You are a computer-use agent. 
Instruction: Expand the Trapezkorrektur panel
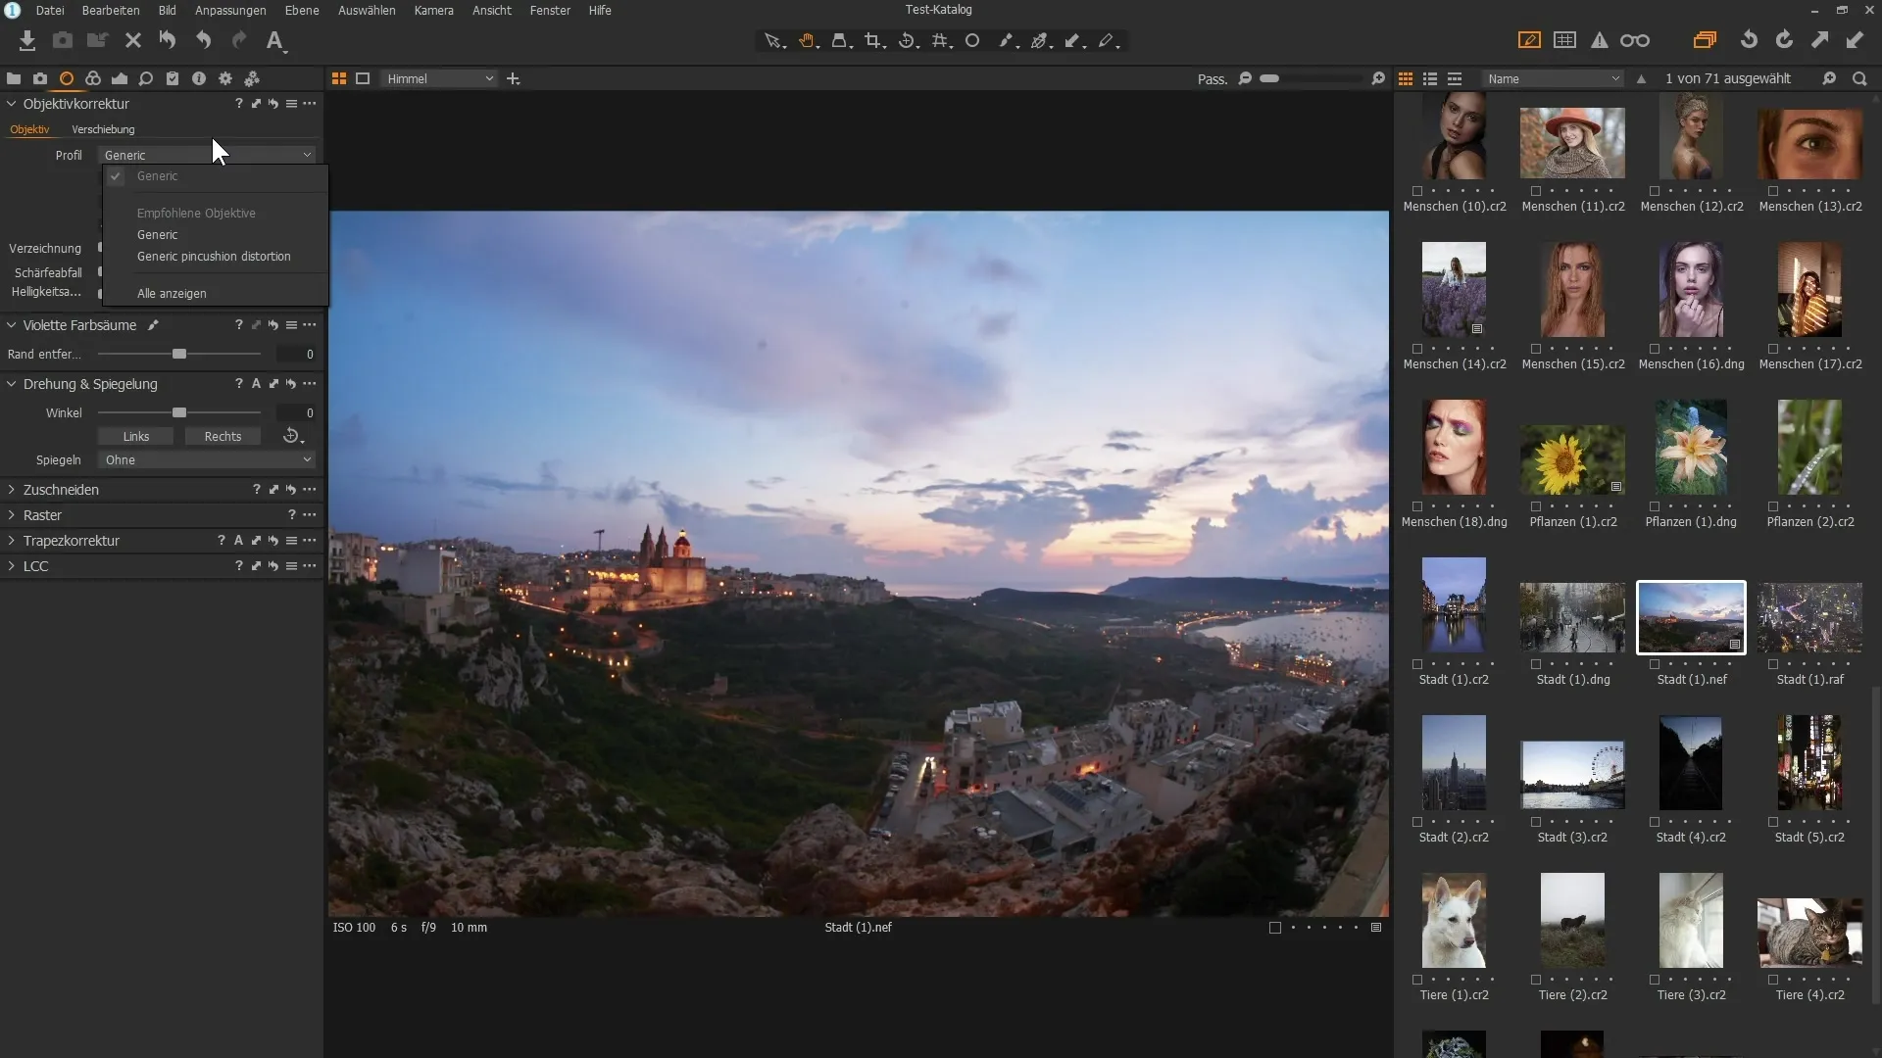click(12, 541)
